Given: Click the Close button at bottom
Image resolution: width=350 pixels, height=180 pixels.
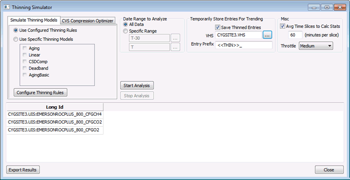Looking at the screenshot, I should coord(329,170).
